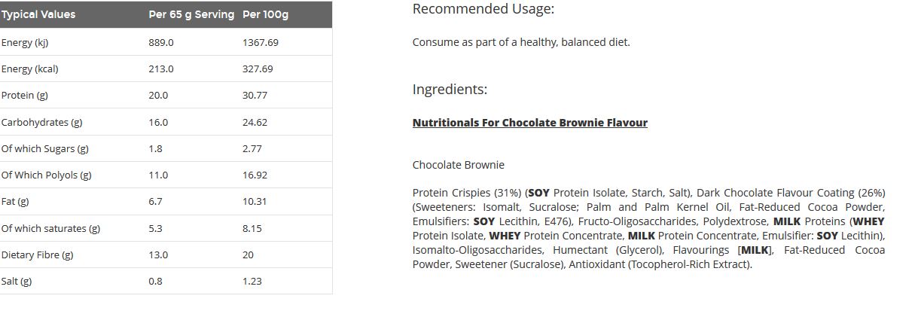915x317 pixels.
Task: Click the "Chocolate Brownie" flavour name text
Action: (x=458, y=165)
